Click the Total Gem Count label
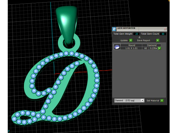Image resolution: width=177 pixels, height=133 pixels. [x=150, y=34]
